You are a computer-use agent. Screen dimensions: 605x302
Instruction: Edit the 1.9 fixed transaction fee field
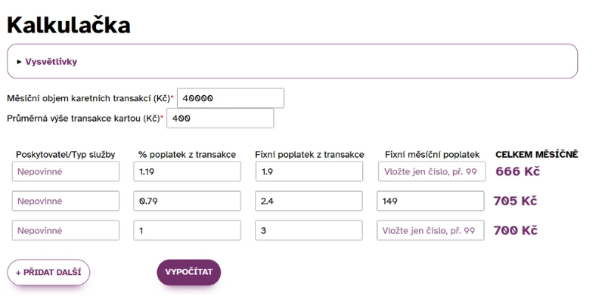(x=309, y=171)
